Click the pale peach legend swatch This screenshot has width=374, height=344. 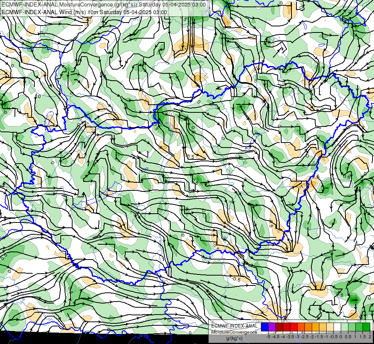(x=330, y=327)
